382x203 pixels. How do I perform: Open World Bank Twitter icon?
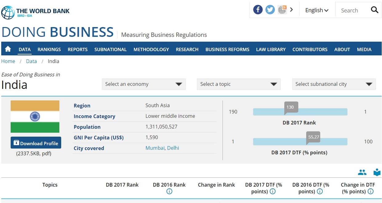[x=270, y=10]
